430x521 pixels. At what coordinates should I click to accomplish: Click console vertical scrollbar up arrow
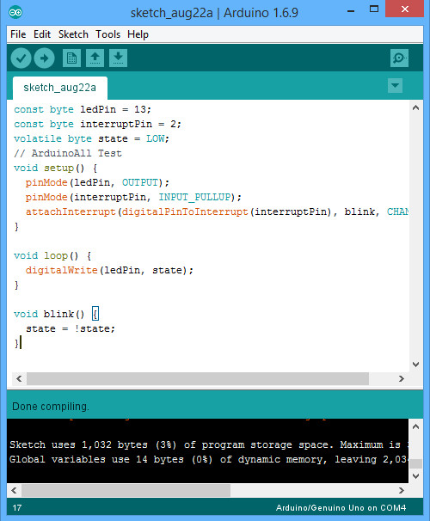[x=415, y=426]
